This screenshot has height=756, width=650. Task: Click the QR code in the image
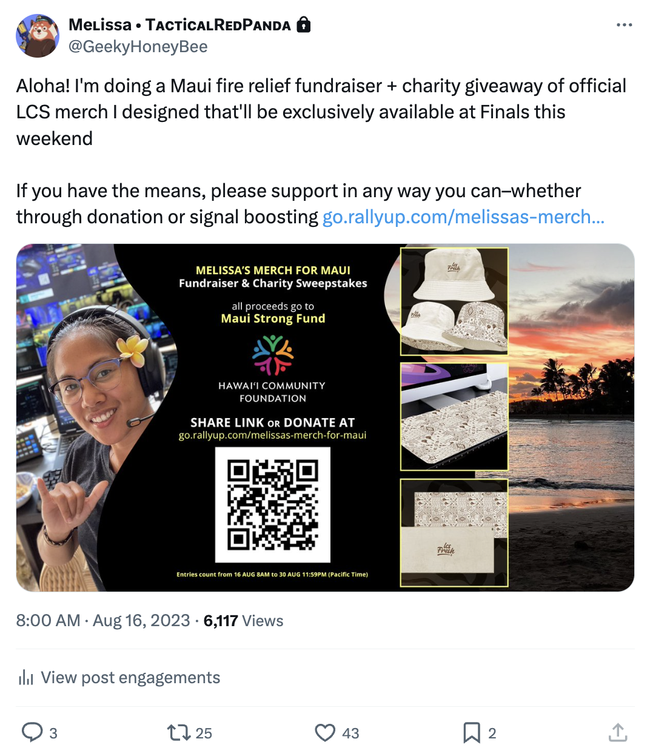click(x=273, y=505)
